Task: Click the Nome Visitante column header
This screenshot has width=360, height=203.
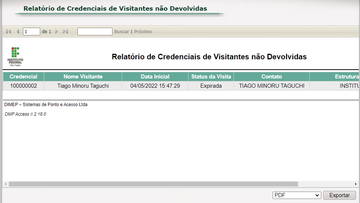Action: tap(83, 77)
